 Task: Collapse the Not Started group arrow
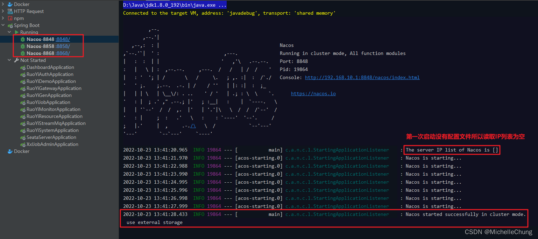[9, 60]
